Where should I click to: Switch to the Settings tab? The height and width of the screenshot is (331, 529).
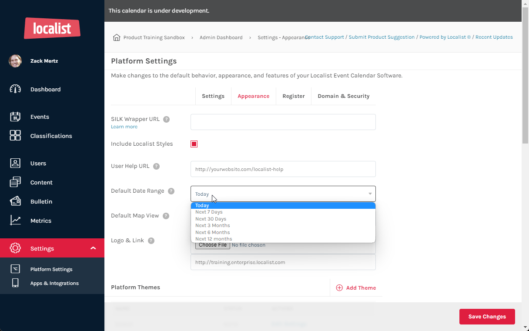(213, 96)
